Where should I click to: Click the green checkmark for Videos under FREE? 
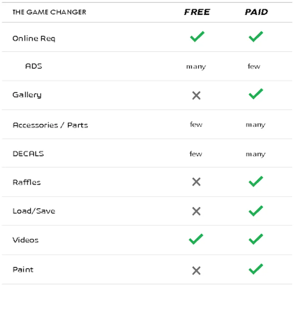click(196, 239)
